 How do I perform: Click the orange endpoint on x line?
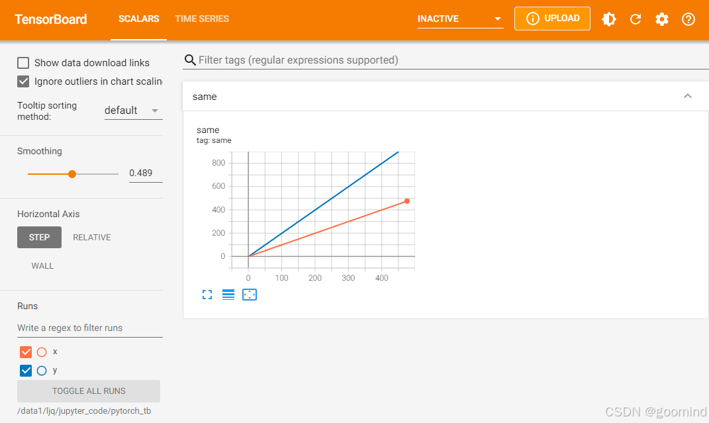pyautogui.click(x=407, y=201)
